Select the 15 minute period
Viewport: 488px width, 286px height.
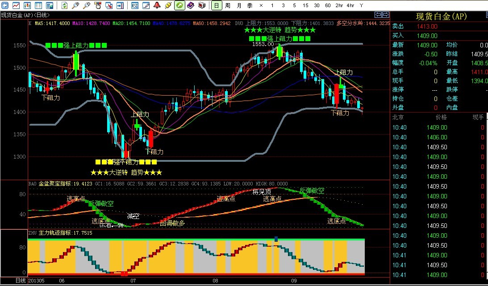pos(306,5)
